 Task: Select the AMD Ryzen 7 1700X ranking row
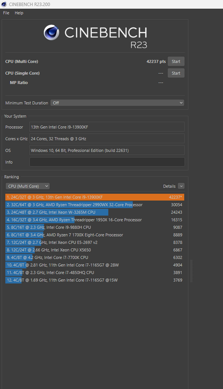tap(95, 235)
